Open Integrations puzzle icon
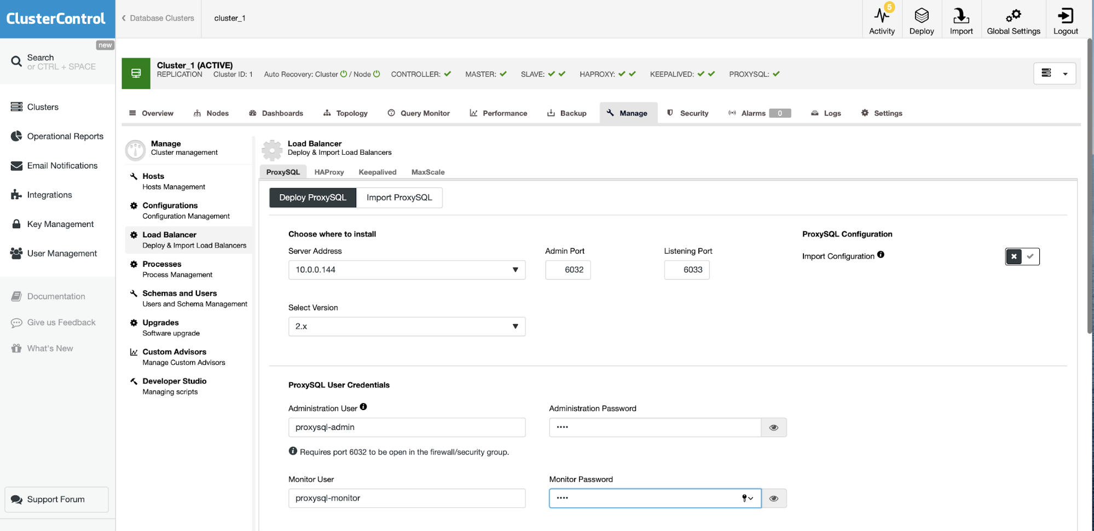 click(x=16, y=195)
